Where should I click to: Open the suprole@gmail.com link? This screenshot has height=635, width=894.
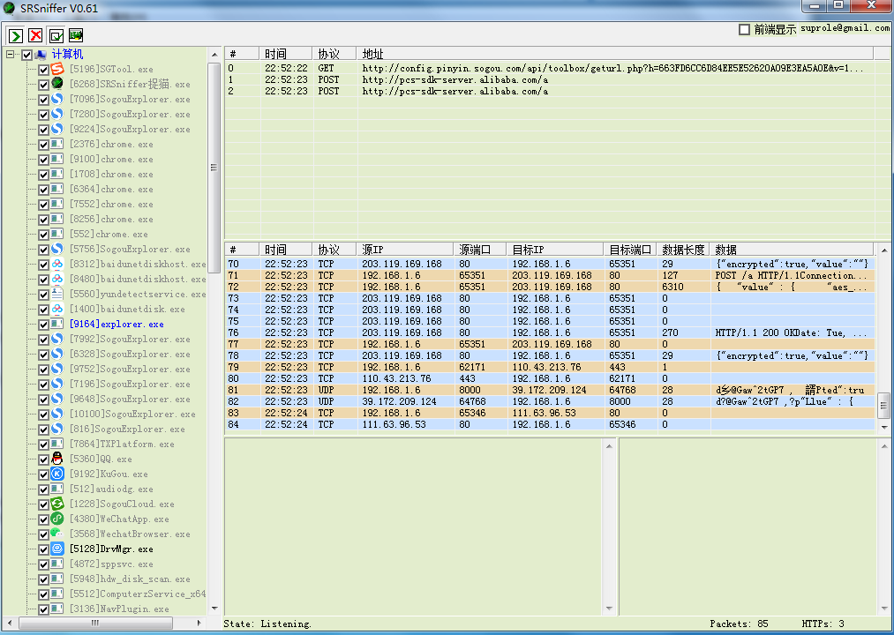click(x=845, y=28)
